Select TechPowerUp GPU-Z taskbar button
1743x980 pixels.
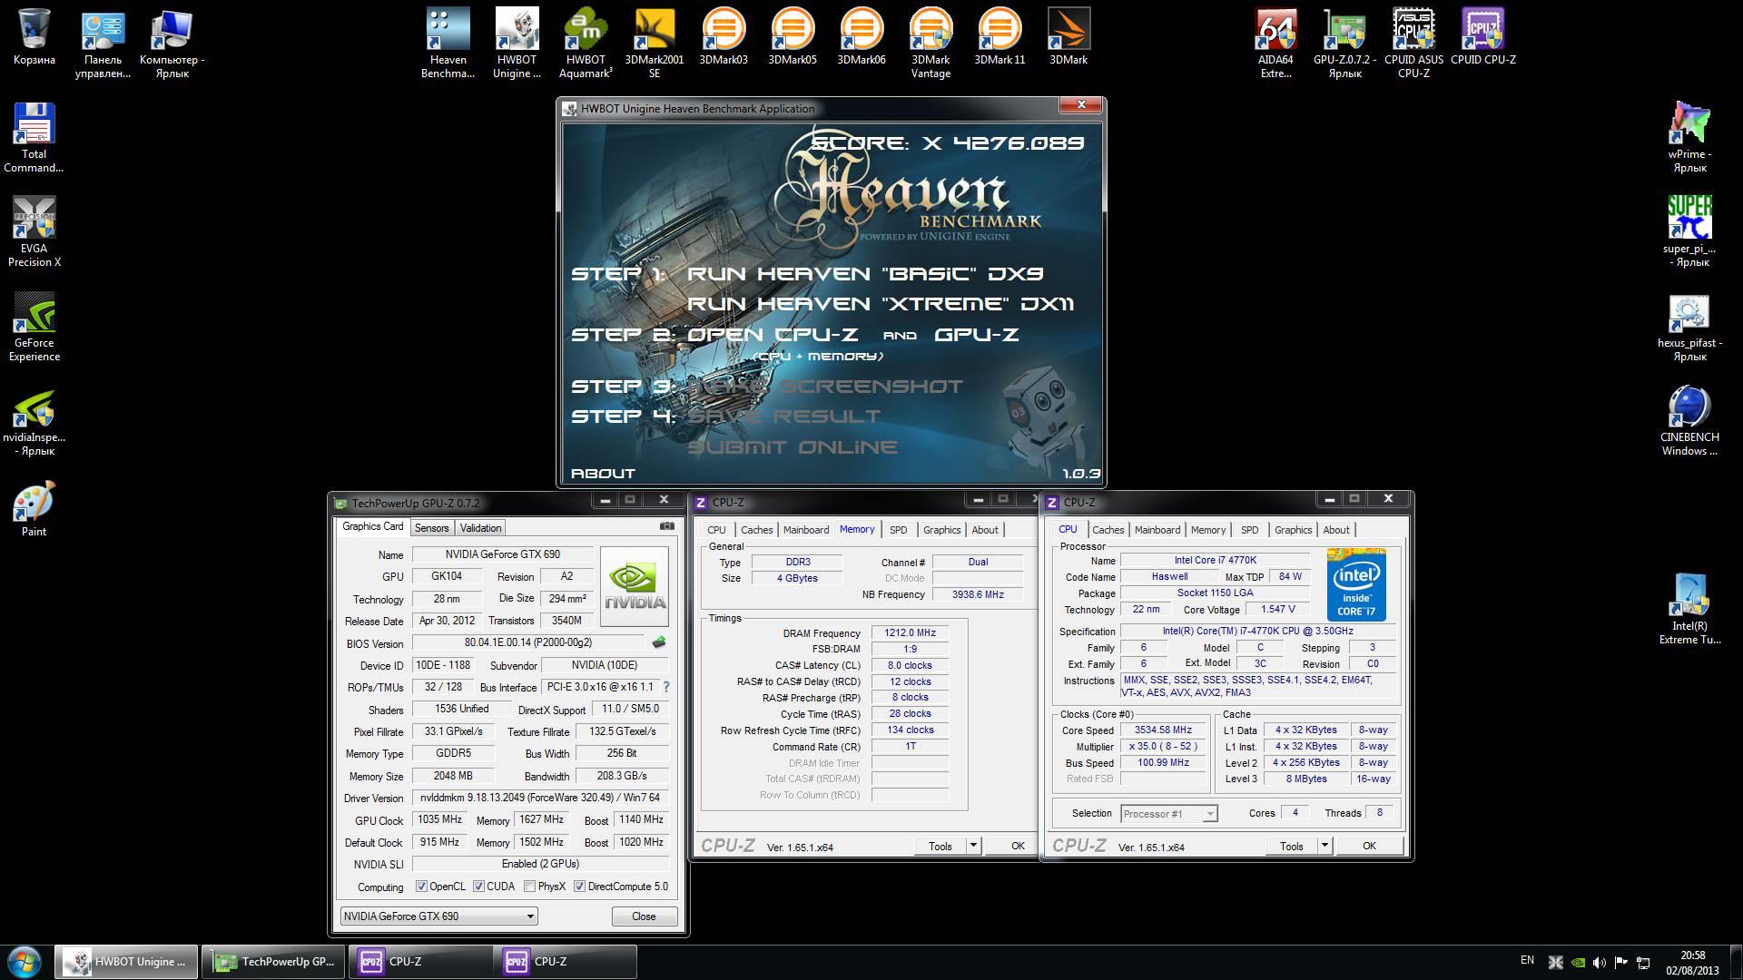click(x=272, y=962)
